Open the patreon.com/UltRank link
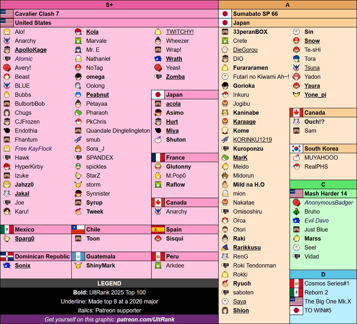Screen dimensions: 357x324 (x=145, y=320)
